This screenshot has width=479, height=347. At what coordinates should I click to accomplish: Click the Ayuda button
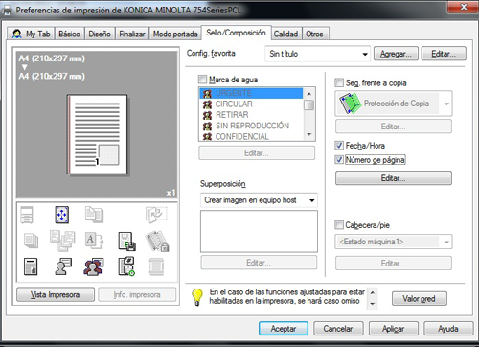(448, 329)
